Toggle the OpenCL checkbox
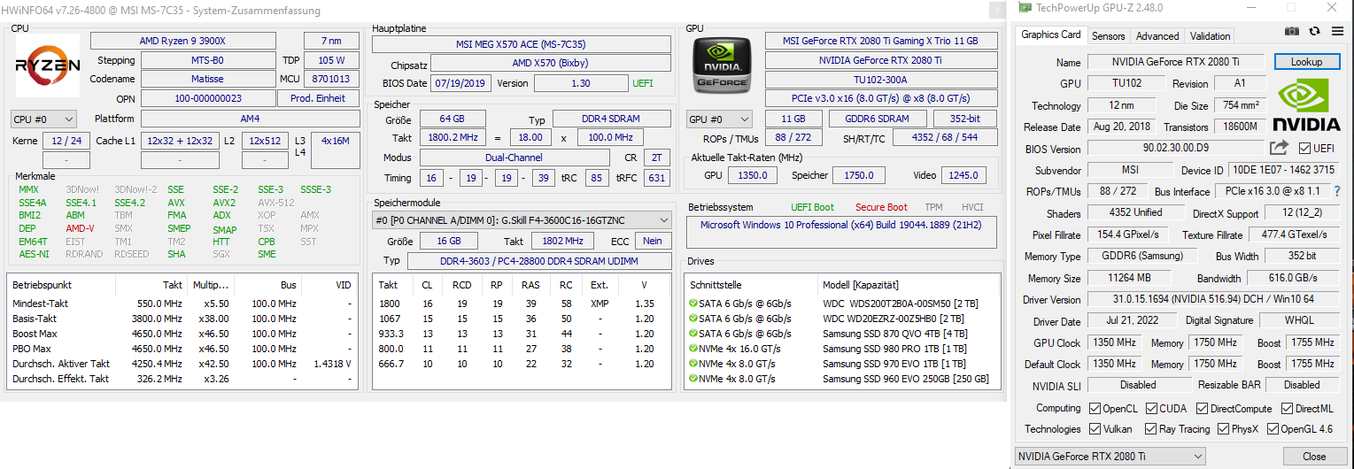Screen dimensions: 1354x469 (x=1095, y=409)
